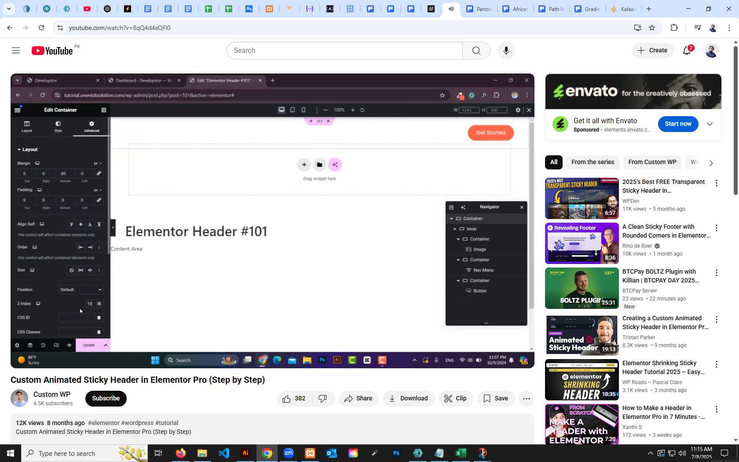Start voice search with microphone icon
739x462 pixels.
coord(506,51)
